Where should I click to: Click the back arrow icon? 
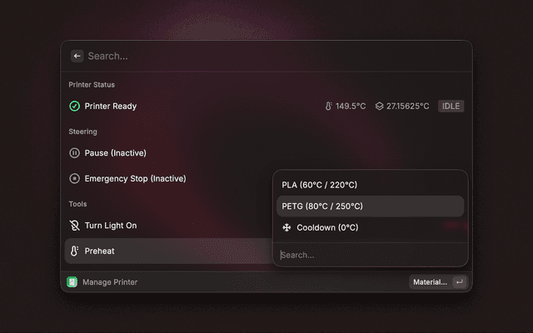[77, 56]
